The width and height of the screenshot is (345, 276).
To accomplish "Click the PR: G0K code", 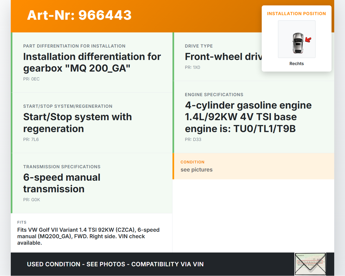I will [32, 200].
